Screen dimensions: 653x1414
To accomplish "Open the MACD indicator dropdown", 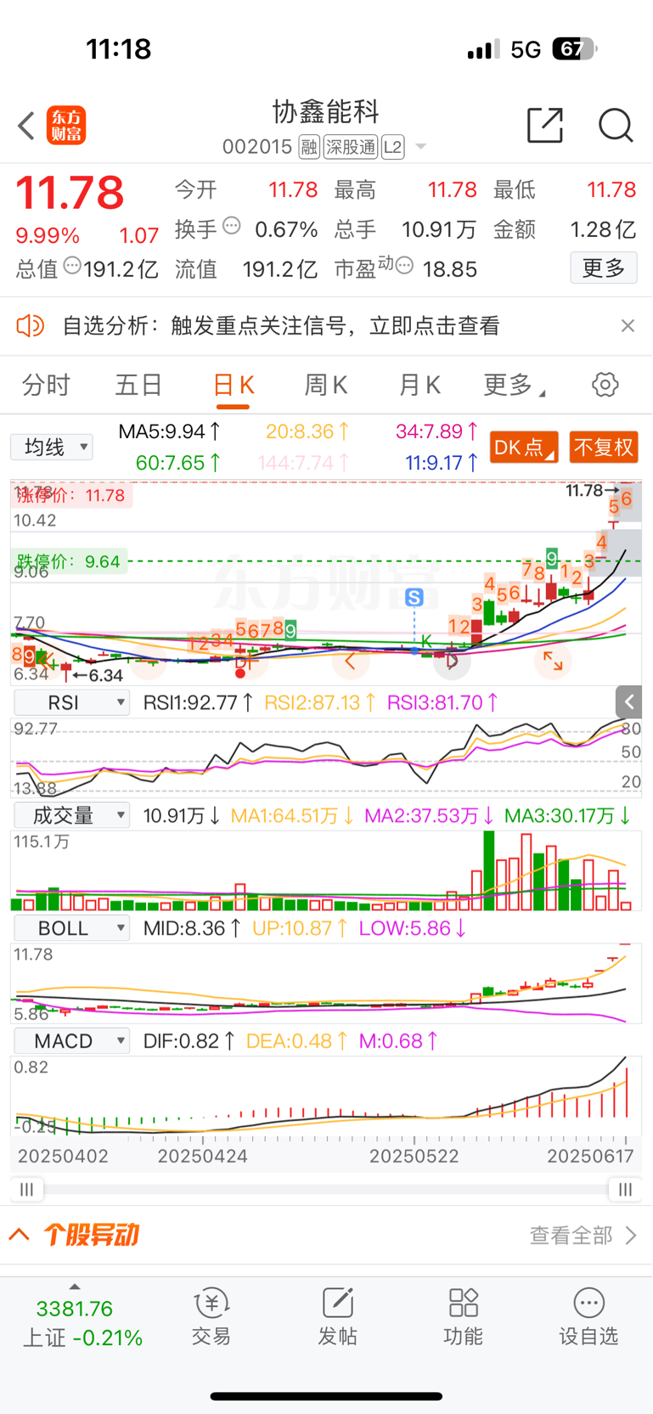I will 72,1041.
